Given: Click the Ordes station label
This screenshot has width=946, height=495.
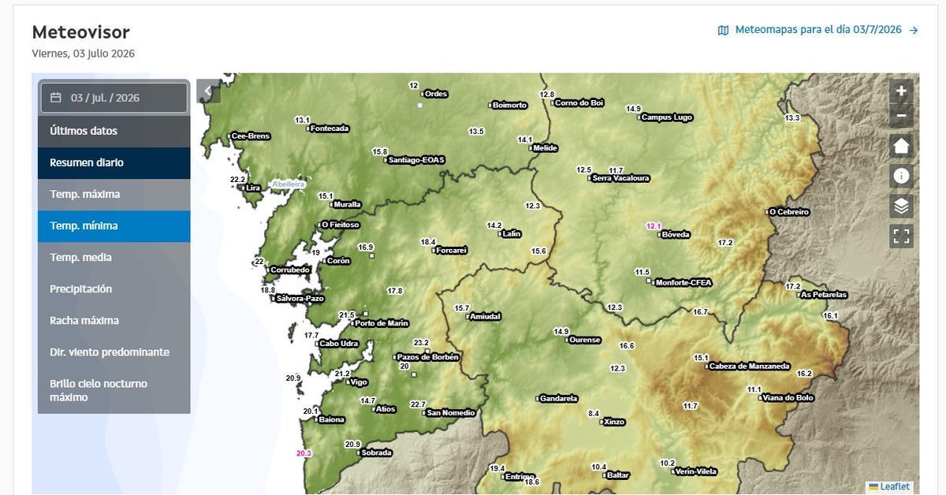Looking at the screenshot, I should coord(436,94).
